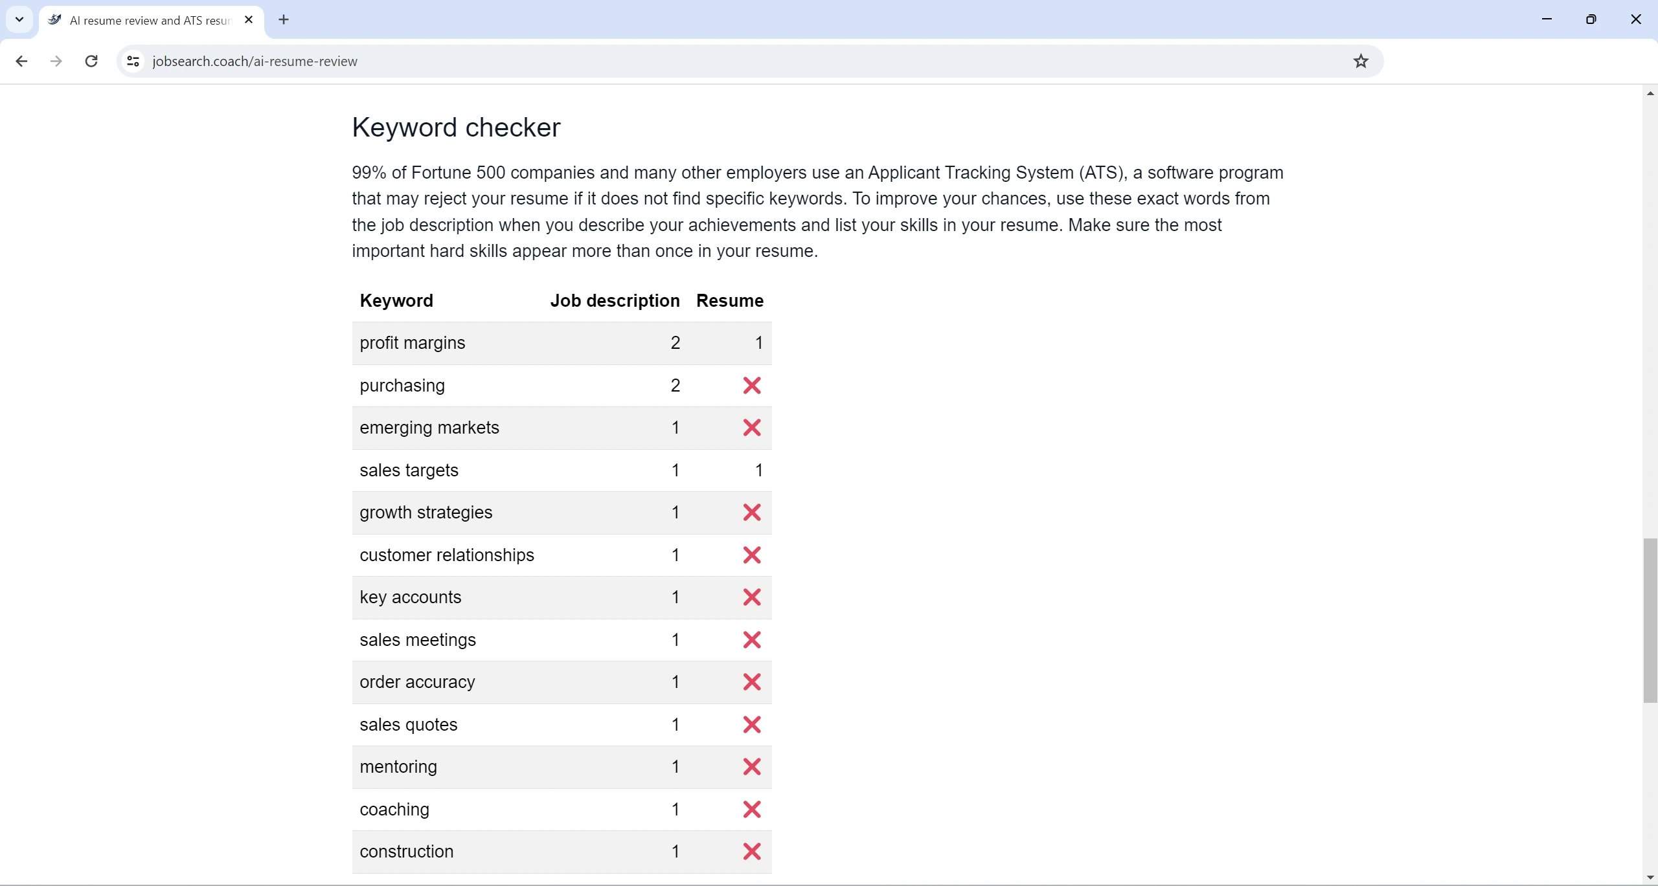
Task: Click the scroll down arrow button
Action: point(1650,878)
